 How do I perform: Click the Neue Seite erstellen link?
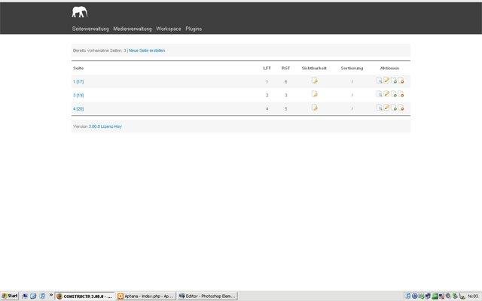click(147, 50)
